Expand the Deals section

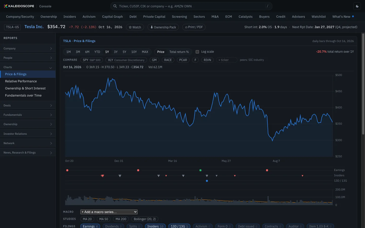(x=28, y=105)
